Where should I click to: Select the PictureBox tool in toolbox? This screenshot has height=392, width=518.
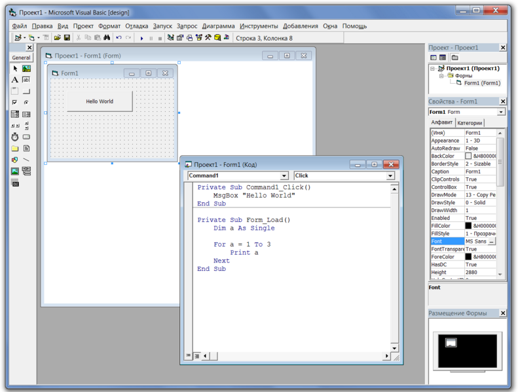26,69
